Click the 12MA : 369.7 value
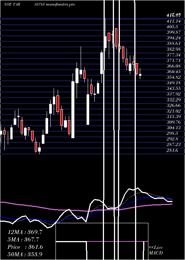Viewport: 185px width, 260px height. point(25,232)
